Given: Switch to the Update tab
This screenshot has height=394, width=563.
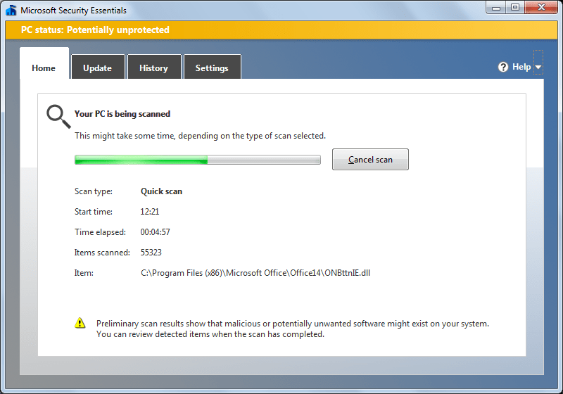Looking at the screenshot, I should coord(98,68).
